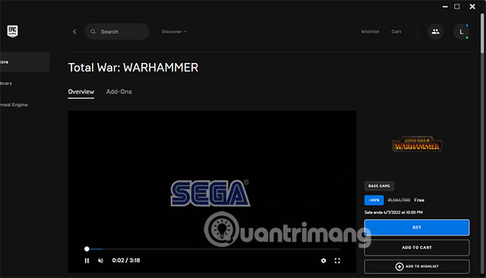486x278 pixels.
Task: Pause the trailer video
Action: [x=87, y=261]
